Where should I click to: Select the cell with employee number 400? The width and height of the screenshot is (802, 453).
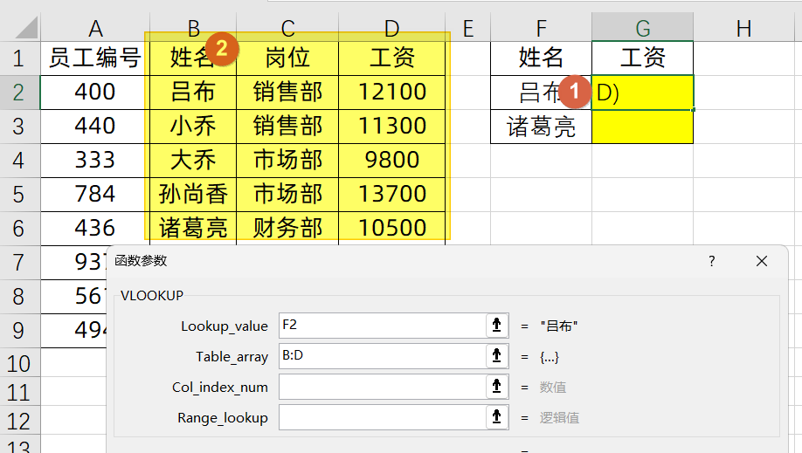[x=95, y=93]
